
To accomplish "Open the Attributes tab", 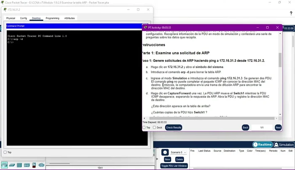I will pyautogui.click(x=70, y=18).
